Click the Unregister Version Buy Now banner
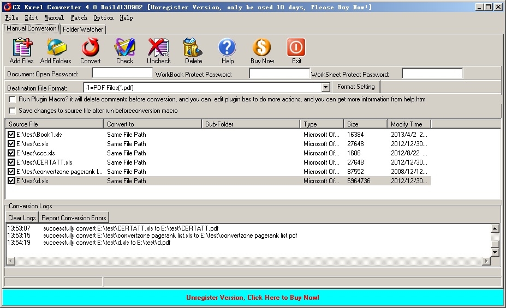The width and height of the screenshot is (506, 308). point(253,297)
